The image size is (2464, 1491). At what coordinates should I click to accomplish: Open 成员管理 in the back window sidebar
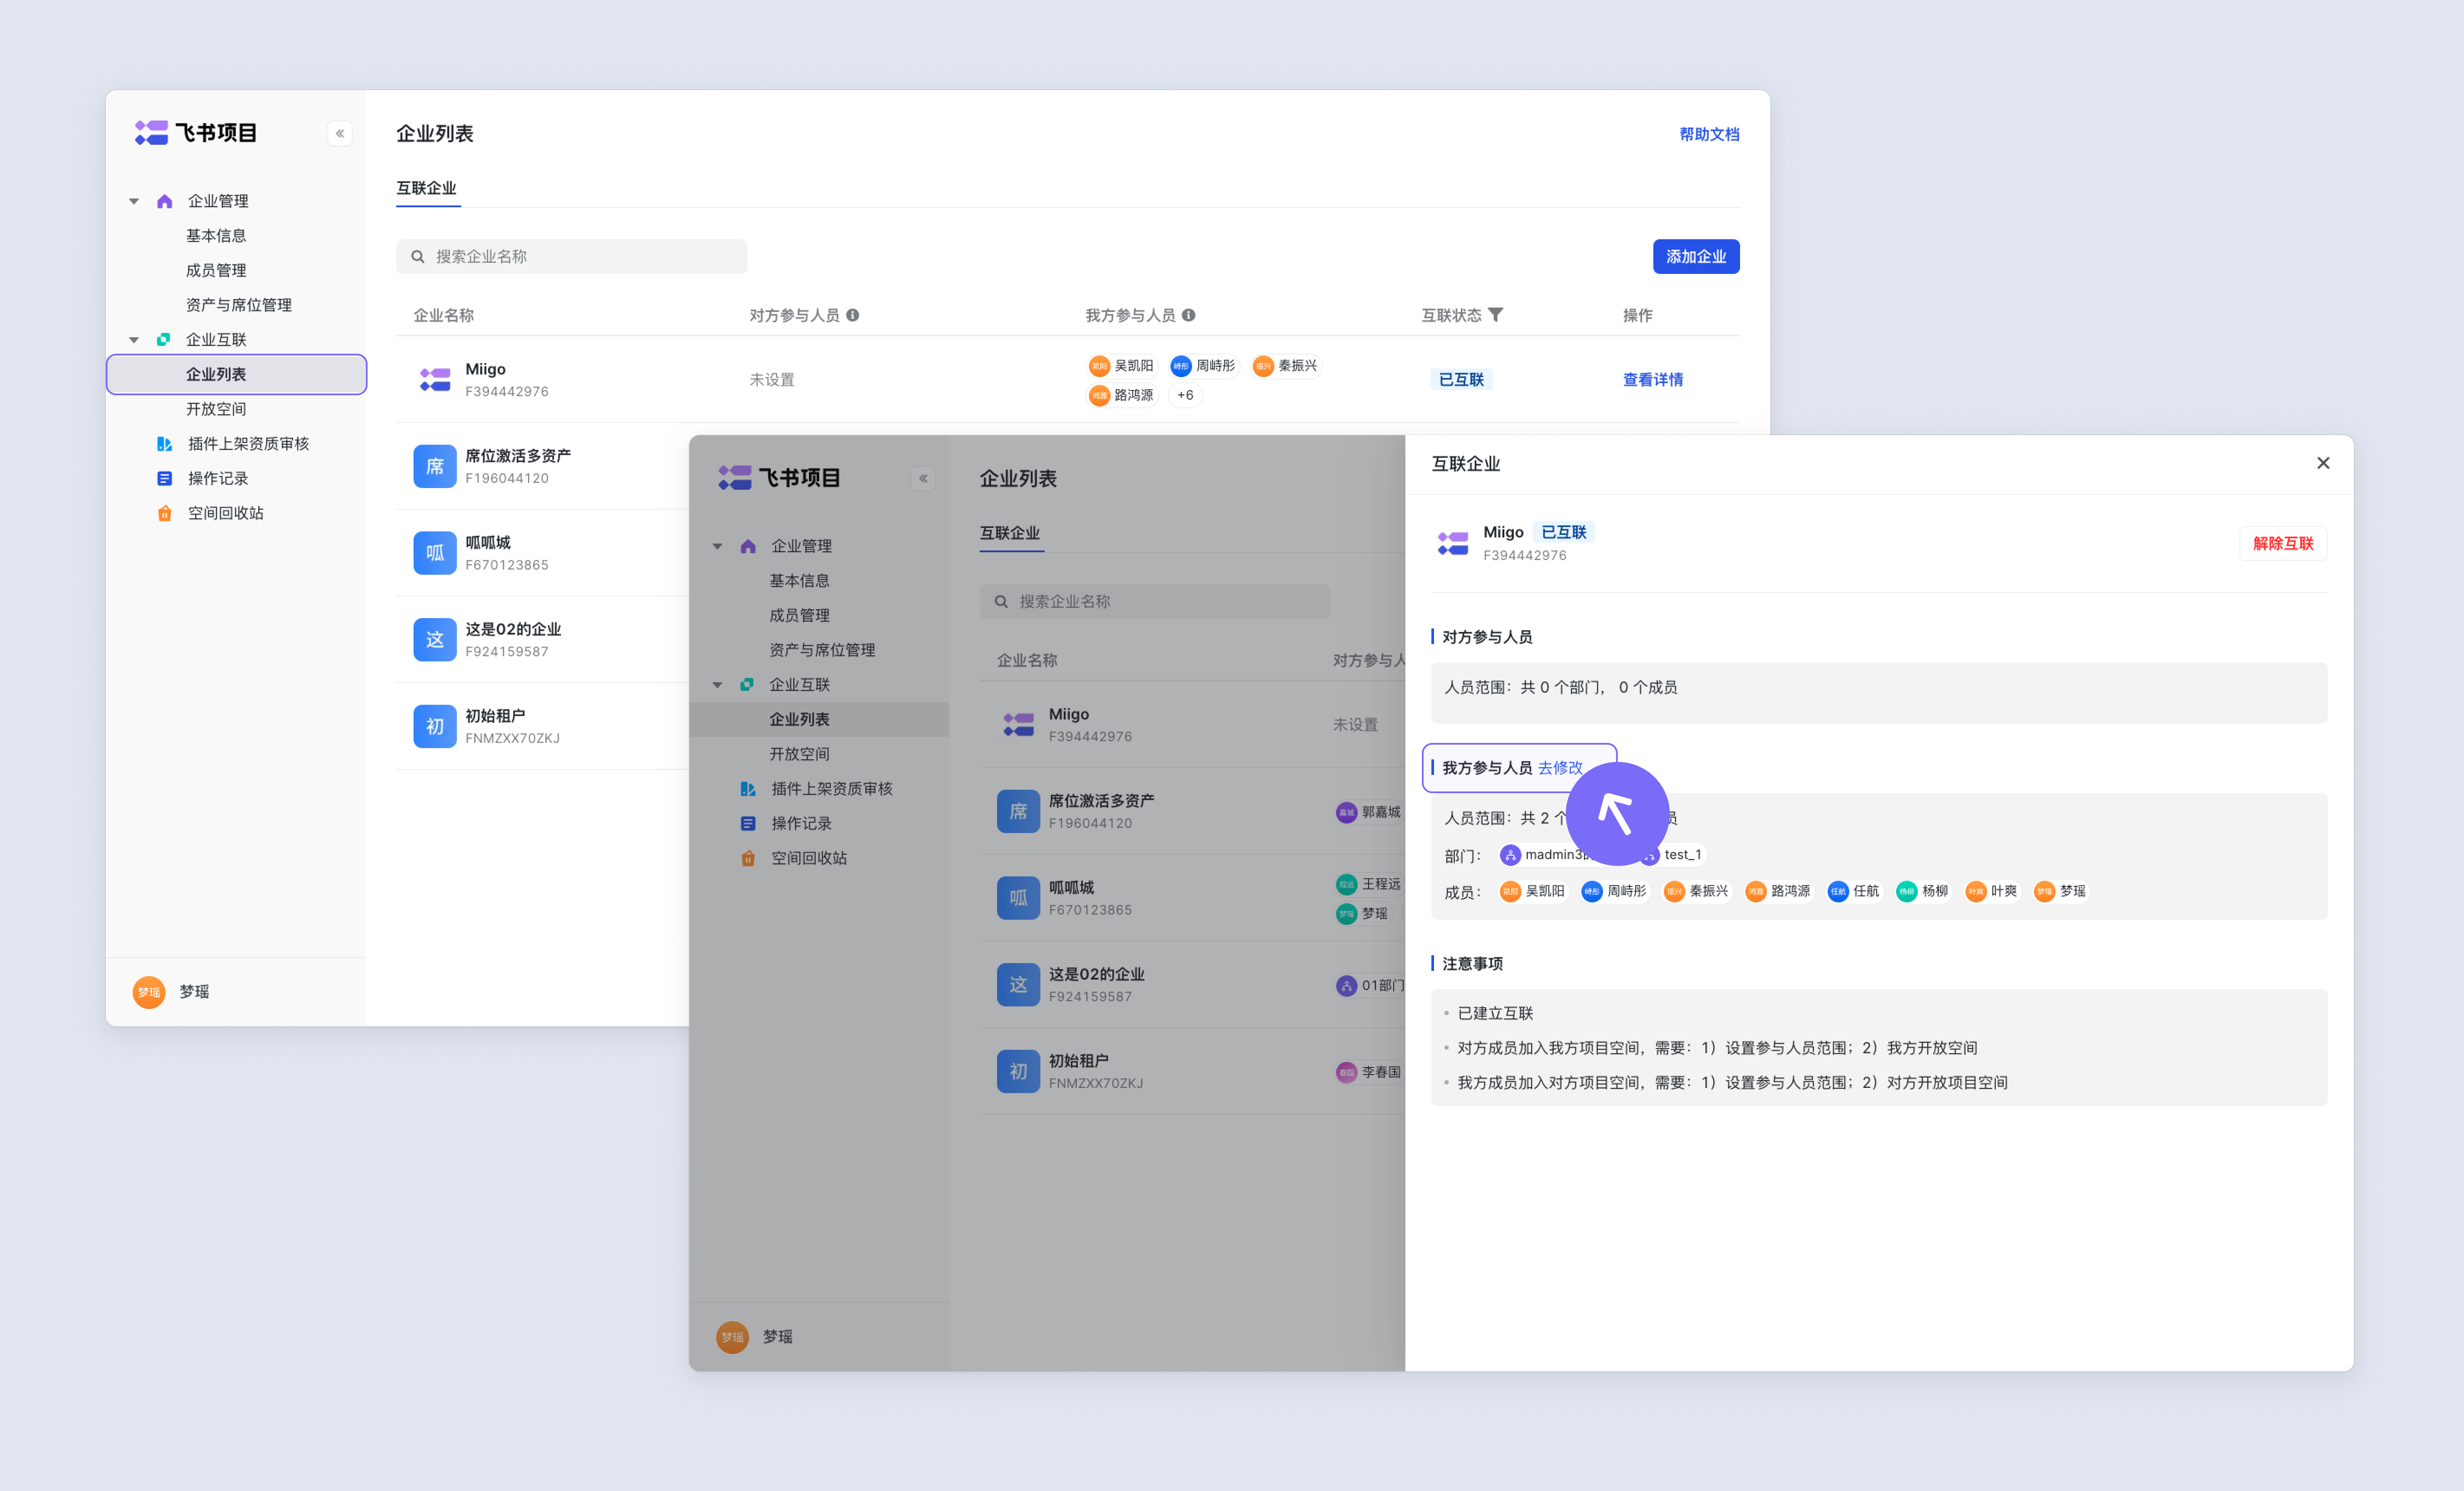pyautogui.click(x=216, y=271)
